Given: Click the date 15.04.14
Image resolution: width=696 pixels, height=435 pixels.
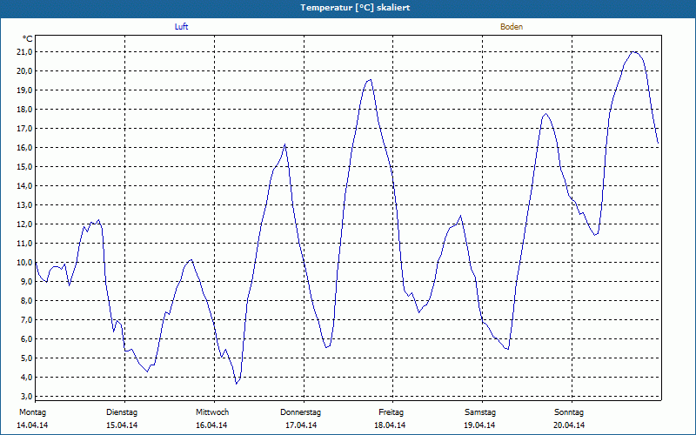Looking at the screenshot, I should pos(122,425).
